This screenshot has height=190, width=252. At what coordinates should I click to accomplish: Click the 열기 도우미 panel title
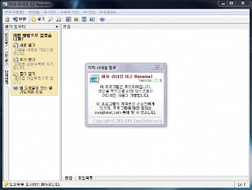[x=15, y=27]
